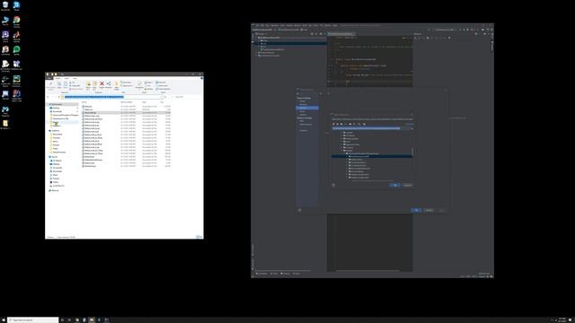The image size is (575, 323).
Task: Click the help icon at file chooser bottom-left
Action: pos(333,185)
